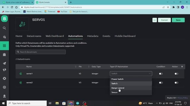Viewport: 190px width, 106px height.
Task: Open the organization building icon in the sidebar
Action: pos(4,54)
